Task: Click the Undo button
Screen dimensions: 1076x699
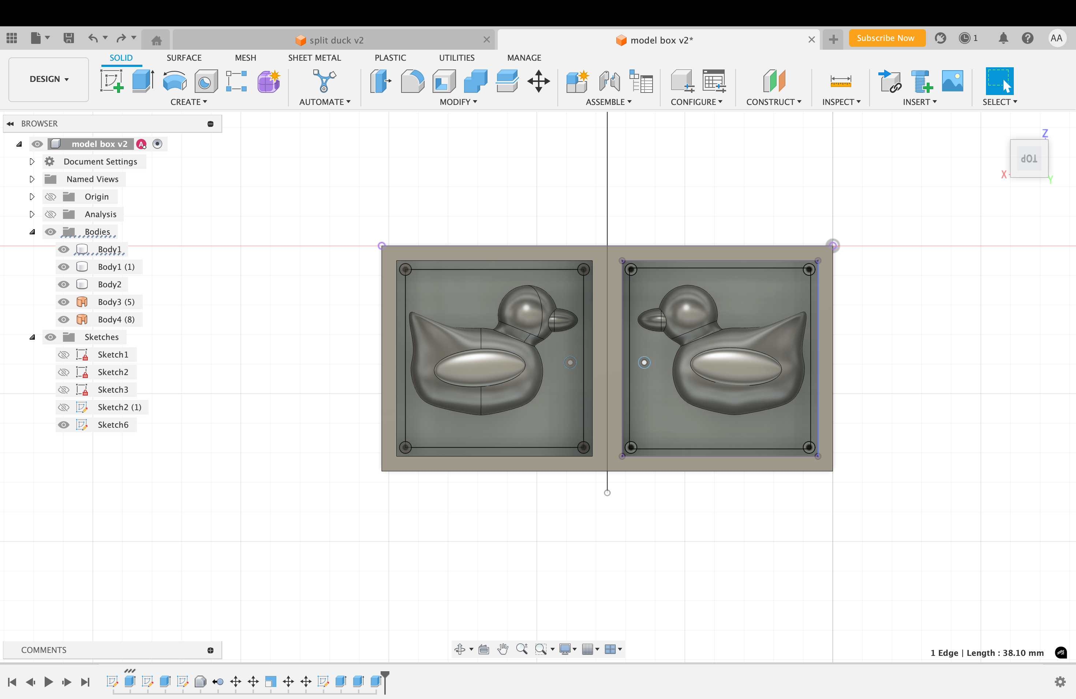Action: [x=93, y=38]
